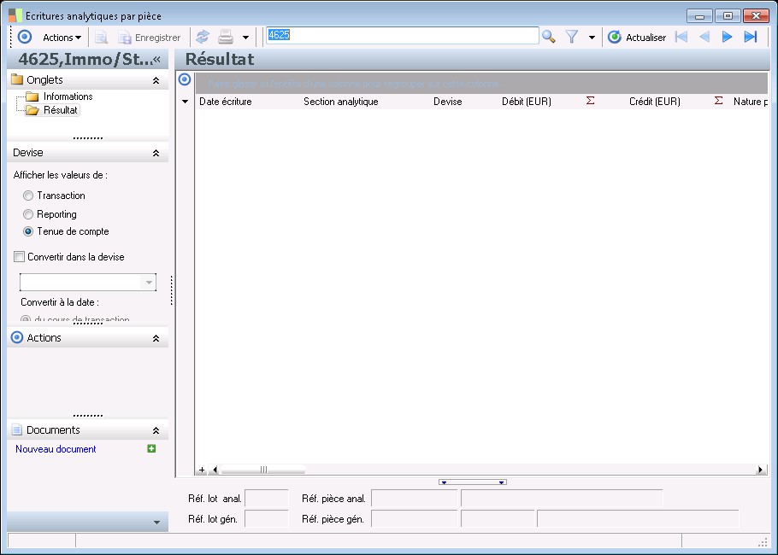Enable Convertir dans la devise checkbox
Screen dimensions: 778x555
pos(19,256)
